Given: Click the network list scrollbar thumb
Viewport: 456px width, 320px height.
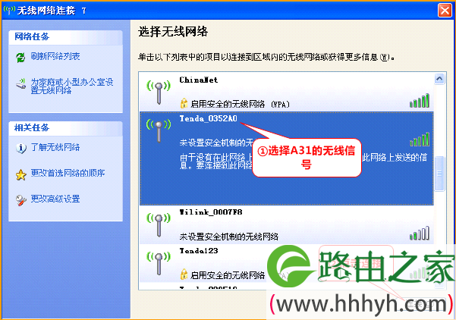Looking at the screenshot, I should (x=439, y=174).
